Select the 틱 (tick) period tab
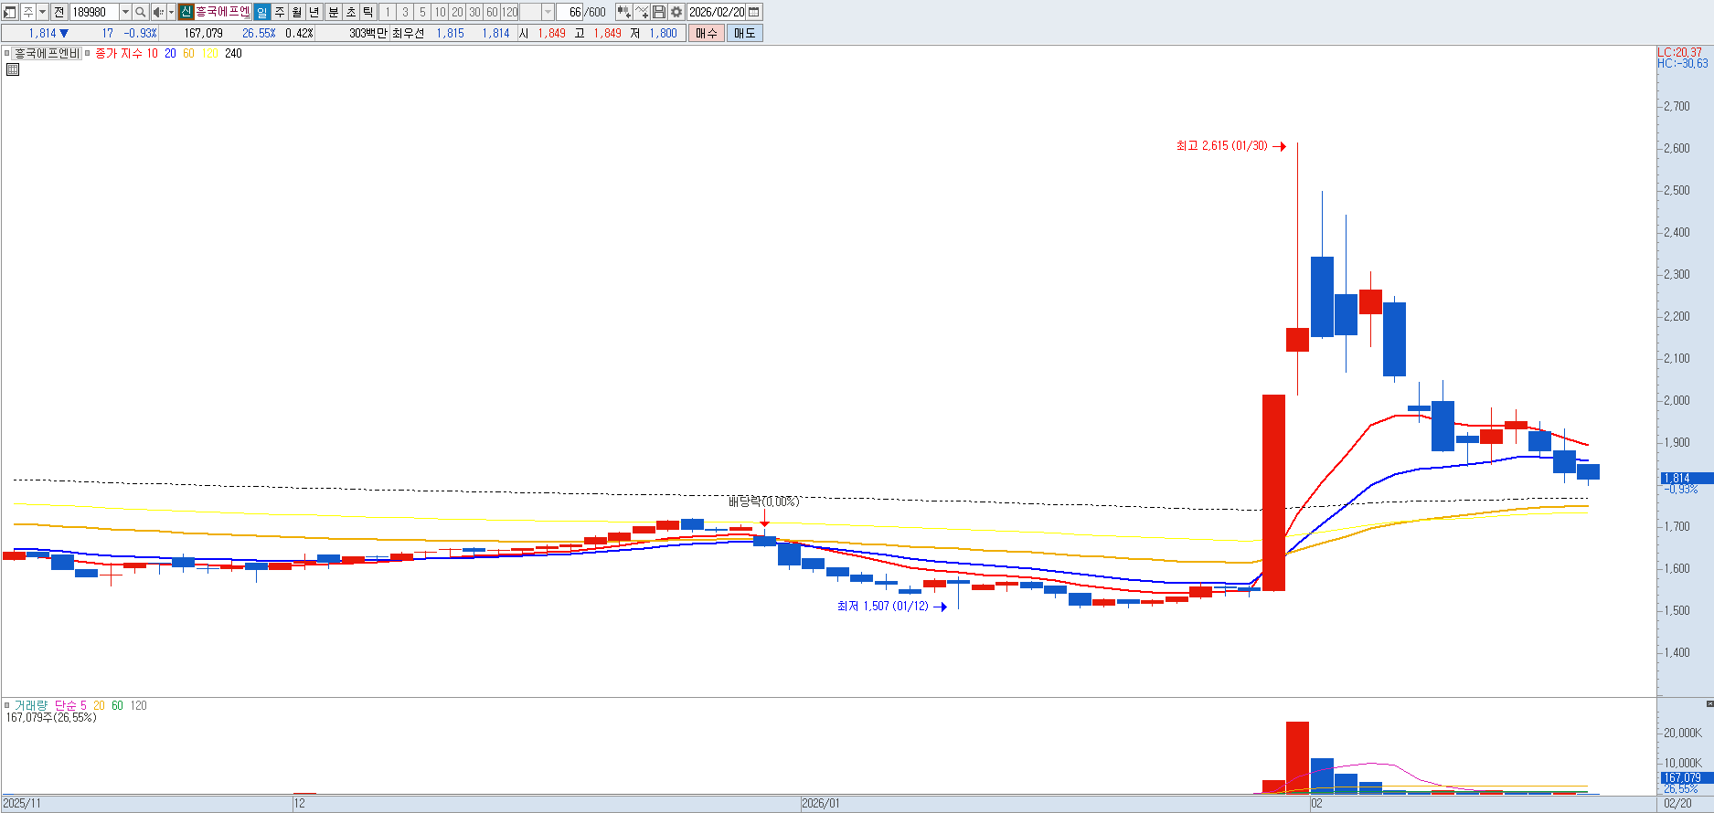 (x=368, y=12)
